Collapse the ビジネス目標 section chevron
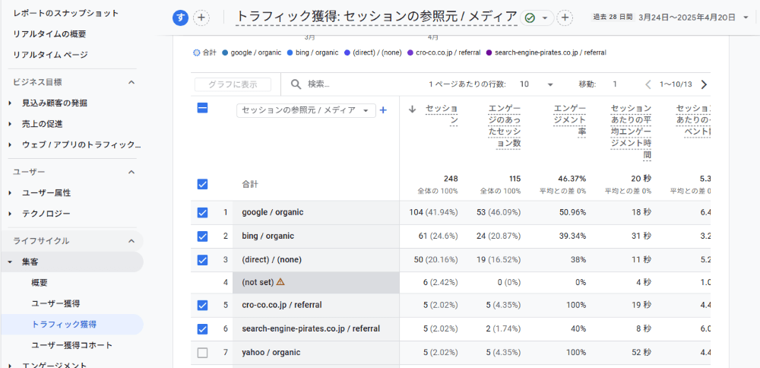This screenshot has width=760, height=368. [131, 82]
